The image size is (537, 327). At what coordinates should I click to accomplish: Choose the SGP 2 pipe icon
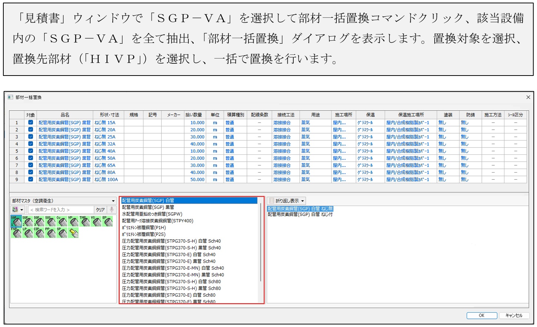click(28, 221)
